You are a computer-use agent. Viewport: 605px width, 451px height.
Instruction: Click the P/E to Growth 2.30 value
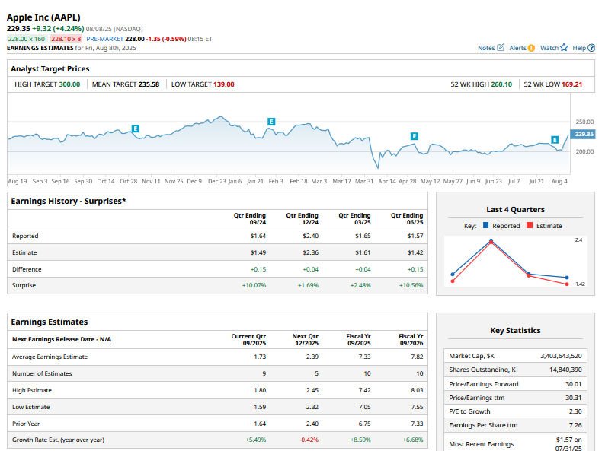click(x=575, y=411)
